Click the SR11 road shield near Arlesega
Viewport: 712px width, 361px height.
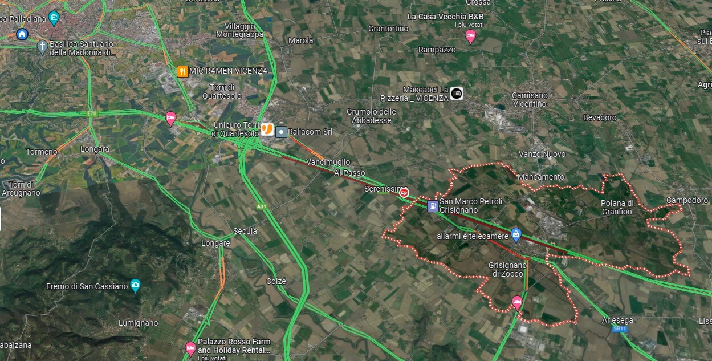[619, 329]
